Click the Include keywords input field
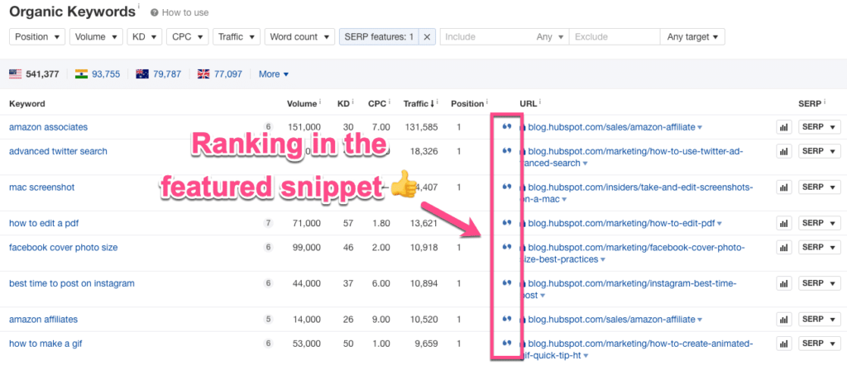The height and width of the screenshot is (365, 847). coord(486,37)
